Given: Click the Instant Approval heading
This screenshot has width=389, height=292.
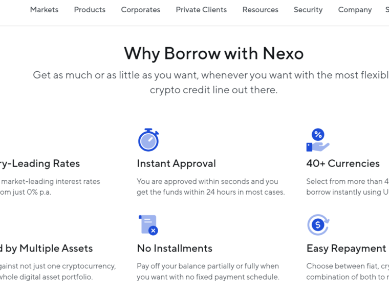Looking at the screenshot, I should click(x=177, y=163).
